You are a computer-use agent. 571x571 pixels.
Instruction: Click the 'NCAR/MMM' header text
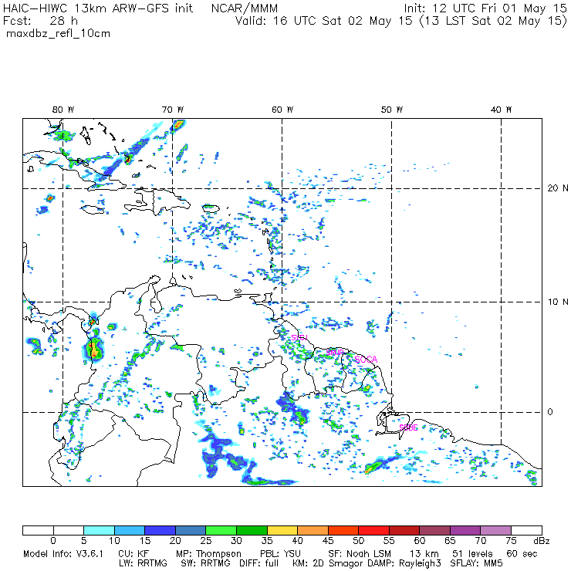click(245, 8)
